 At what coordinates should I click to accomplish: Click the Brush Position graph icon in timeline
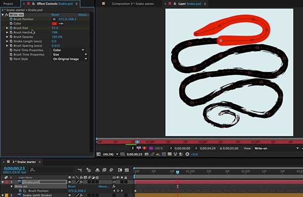[x=25, y=191]
